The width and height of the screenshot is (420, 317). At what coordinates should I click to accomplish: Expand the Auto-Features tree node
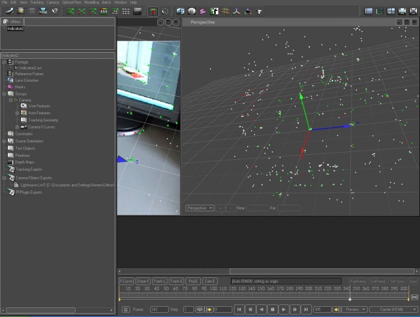[x=17, y=113]
